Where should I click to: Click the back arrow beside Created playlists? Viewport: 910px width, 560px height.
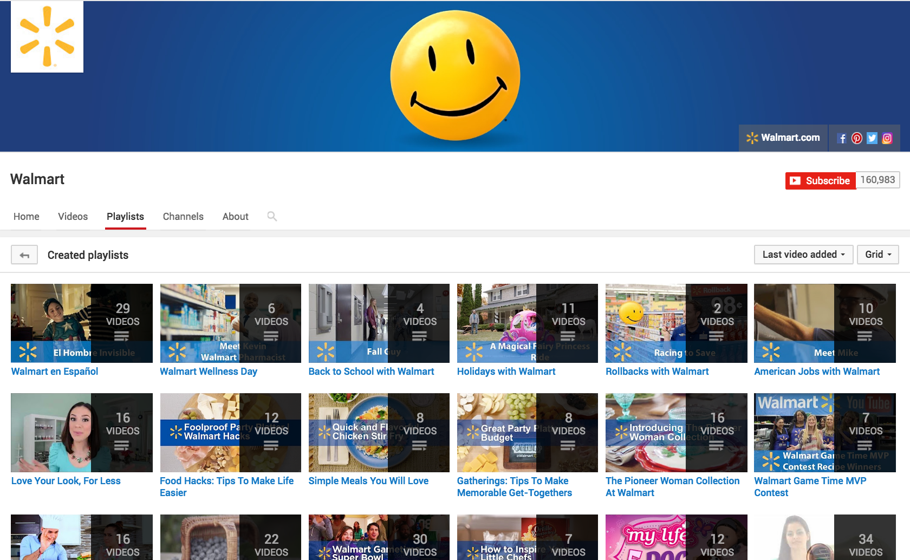[24, 255]
